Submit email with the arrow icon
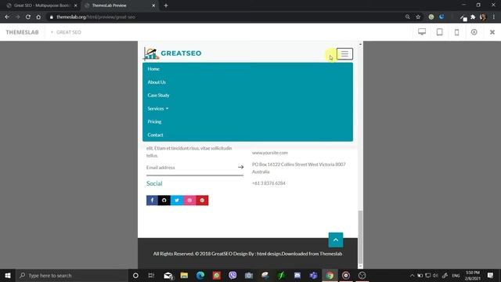 (x=240, y=167)
